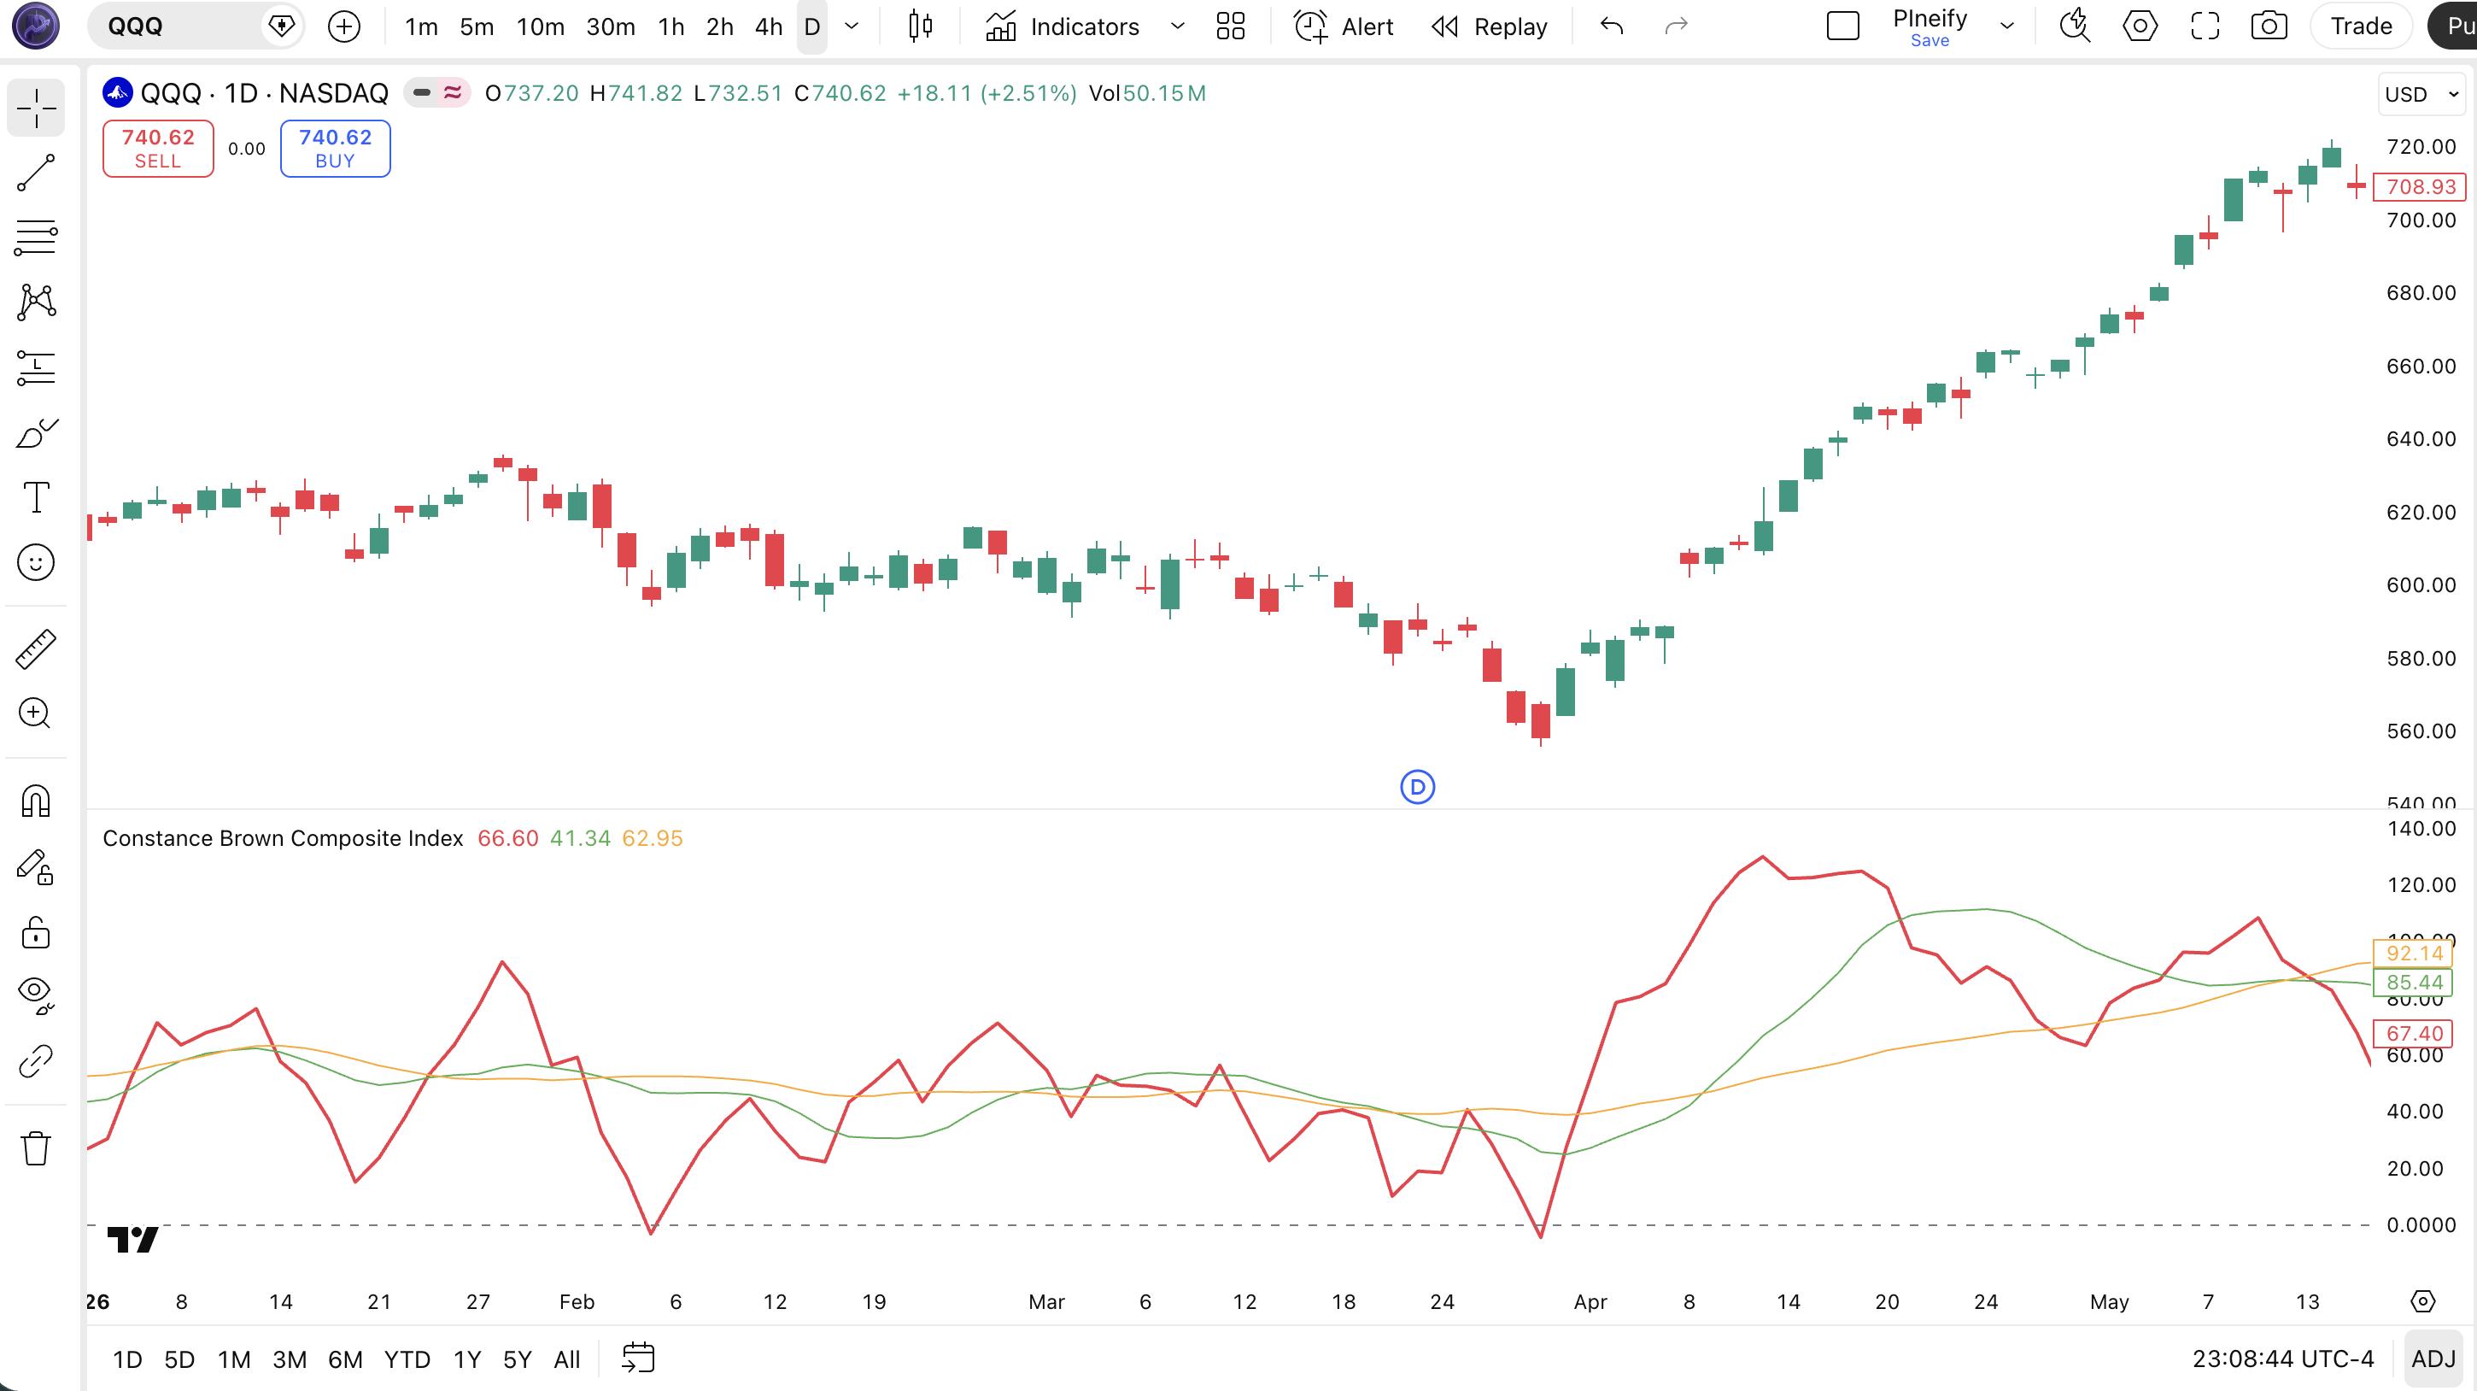Click the symbol info diamond dropdown
Screen dimensions: 2477x1391
(x=282, y=26)
